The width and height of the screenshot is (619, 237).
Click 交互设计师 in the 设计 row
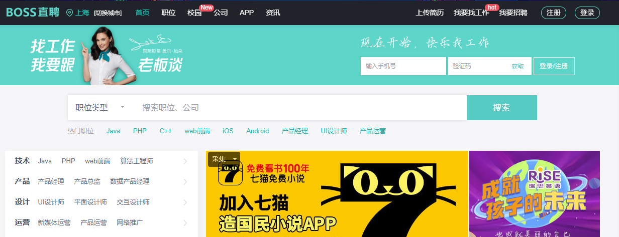[x=133, y=202]
